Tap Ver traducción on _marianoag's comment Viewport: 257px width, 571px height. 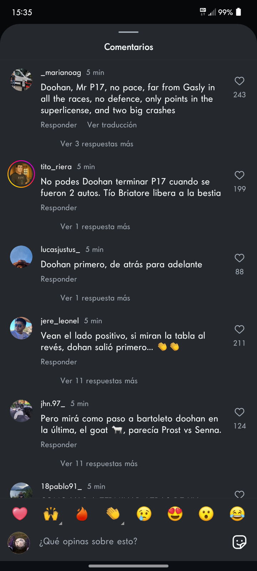tap(112, 125)
